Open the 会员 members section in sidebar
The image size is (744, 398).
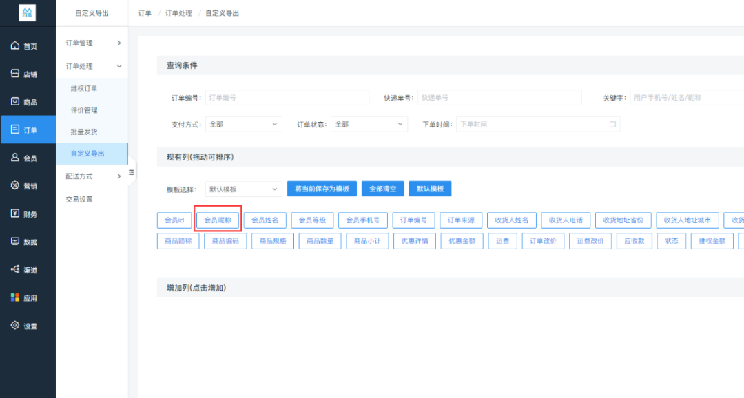28,158
